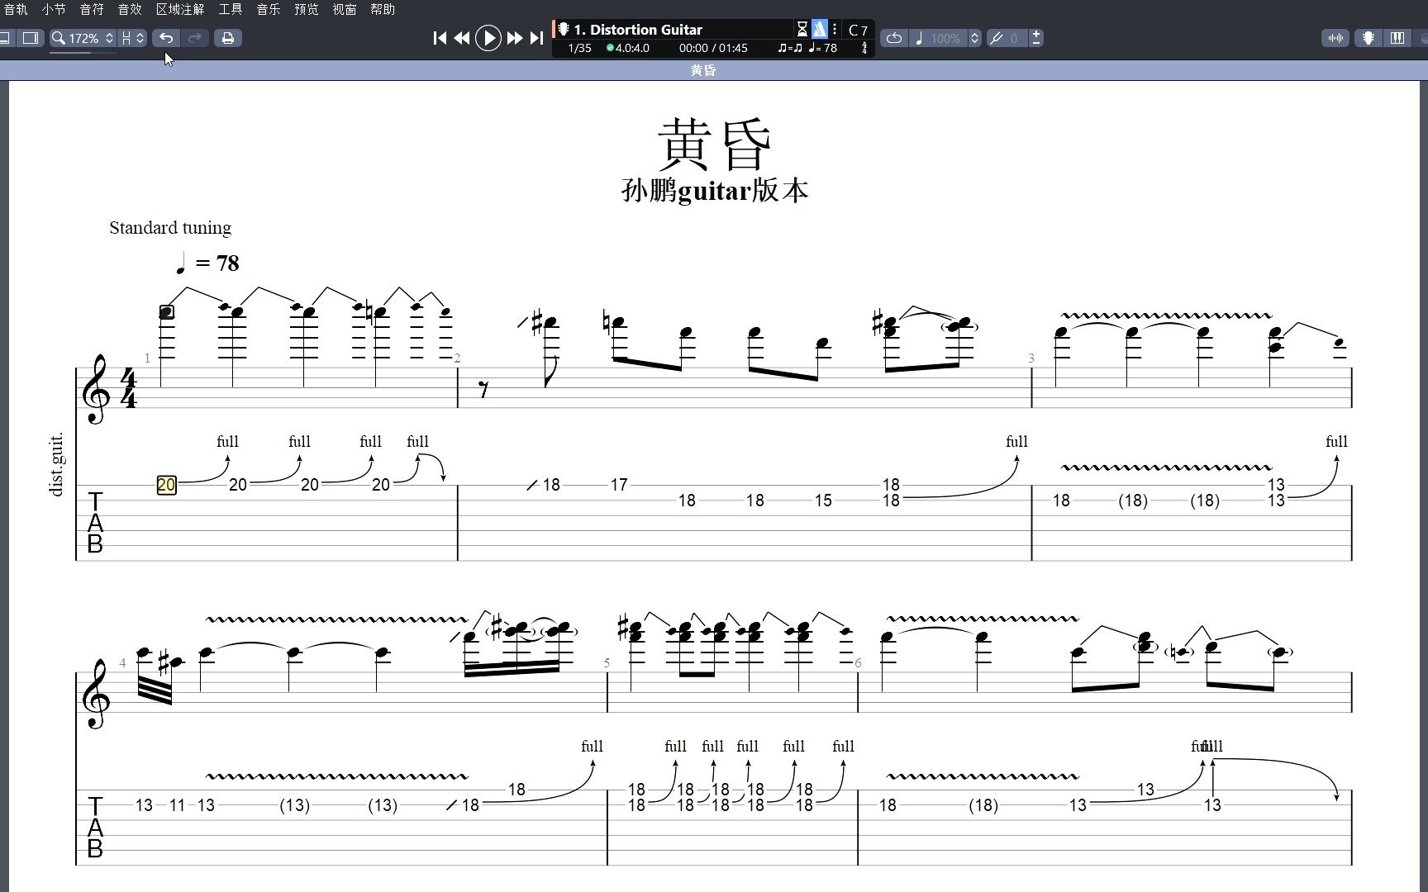Viewport: 1428px width, 892px height.
Task: Click the transpose plus/minus button
Action: click(1036, 38)
